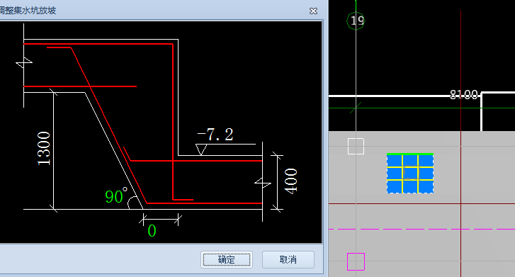
Task: Click the center cell of blue sump grid
Action: [410, 173]
